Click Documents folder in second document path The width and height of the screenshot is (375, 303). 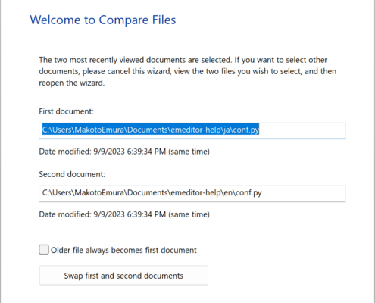(x=148, y=192)
